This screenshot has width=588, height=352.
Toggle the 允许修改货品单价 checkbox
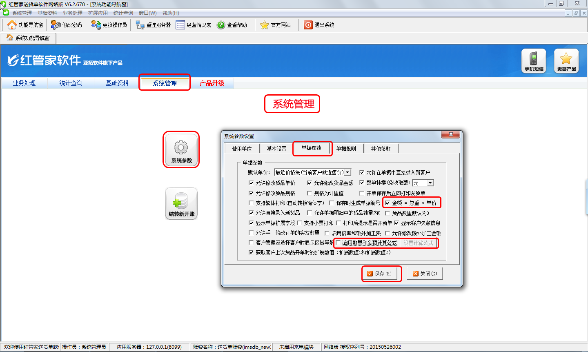click(251, 183)
